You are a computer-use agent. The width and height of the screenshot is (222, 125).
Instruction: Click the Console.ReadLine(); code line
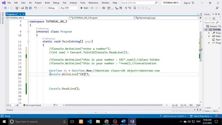64,89
